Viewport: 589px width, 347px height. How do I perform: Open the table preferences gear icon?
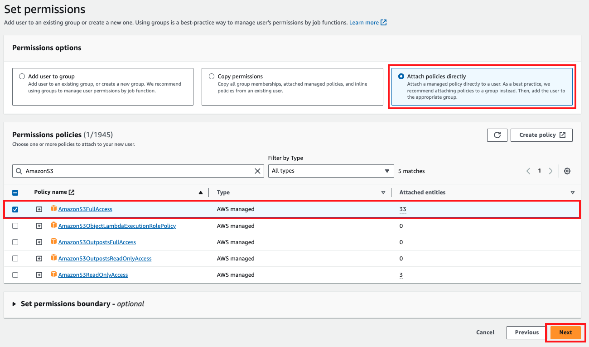(567, 171)
